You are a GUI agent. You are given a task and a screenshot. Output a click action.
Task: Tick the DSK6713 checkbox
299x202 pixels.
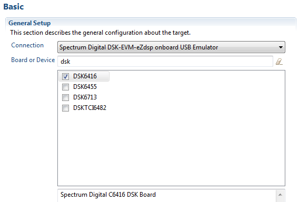[65, 97]
